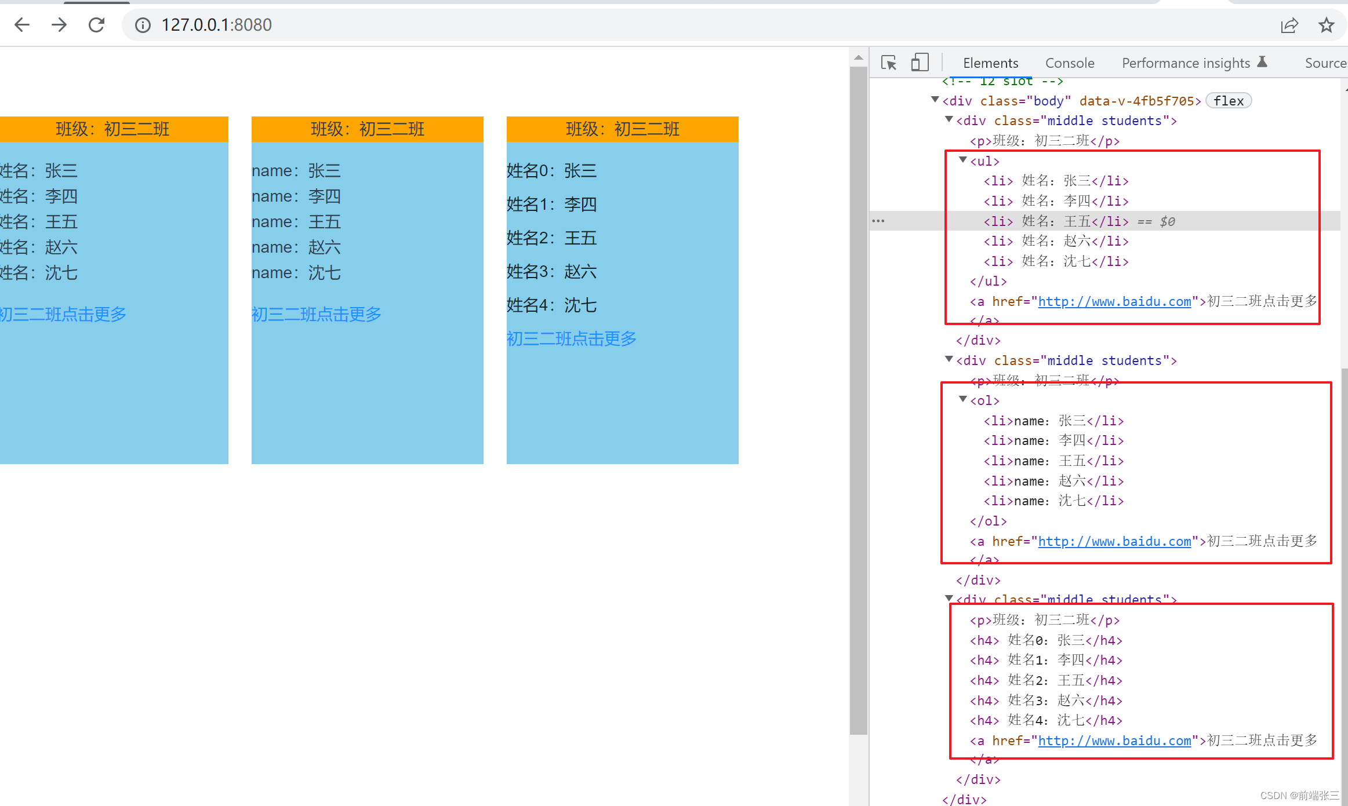Click 初三二班点击更多 link in third card

pyautogui.click(x=571, y=339)
